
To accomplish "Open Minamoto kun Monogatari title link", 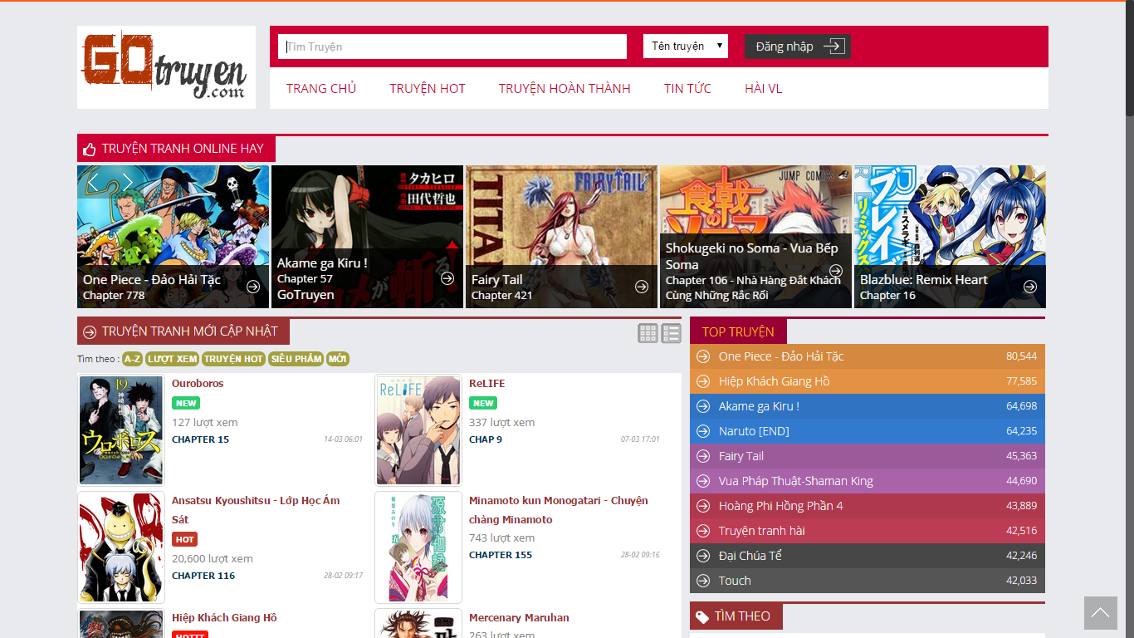I will pos(558,510).
